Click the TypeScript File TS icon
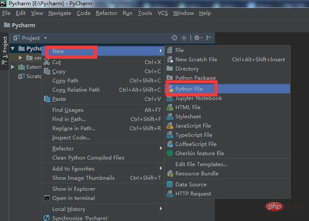 pos(170,135)
